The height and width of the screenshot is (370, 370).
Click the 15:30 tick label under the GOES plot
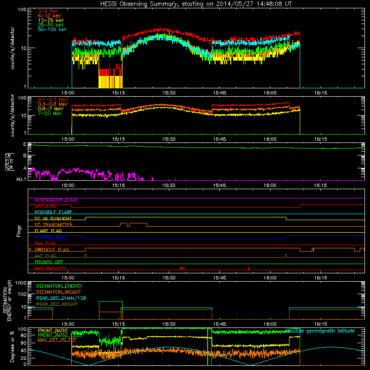click(x=169, y=185)
